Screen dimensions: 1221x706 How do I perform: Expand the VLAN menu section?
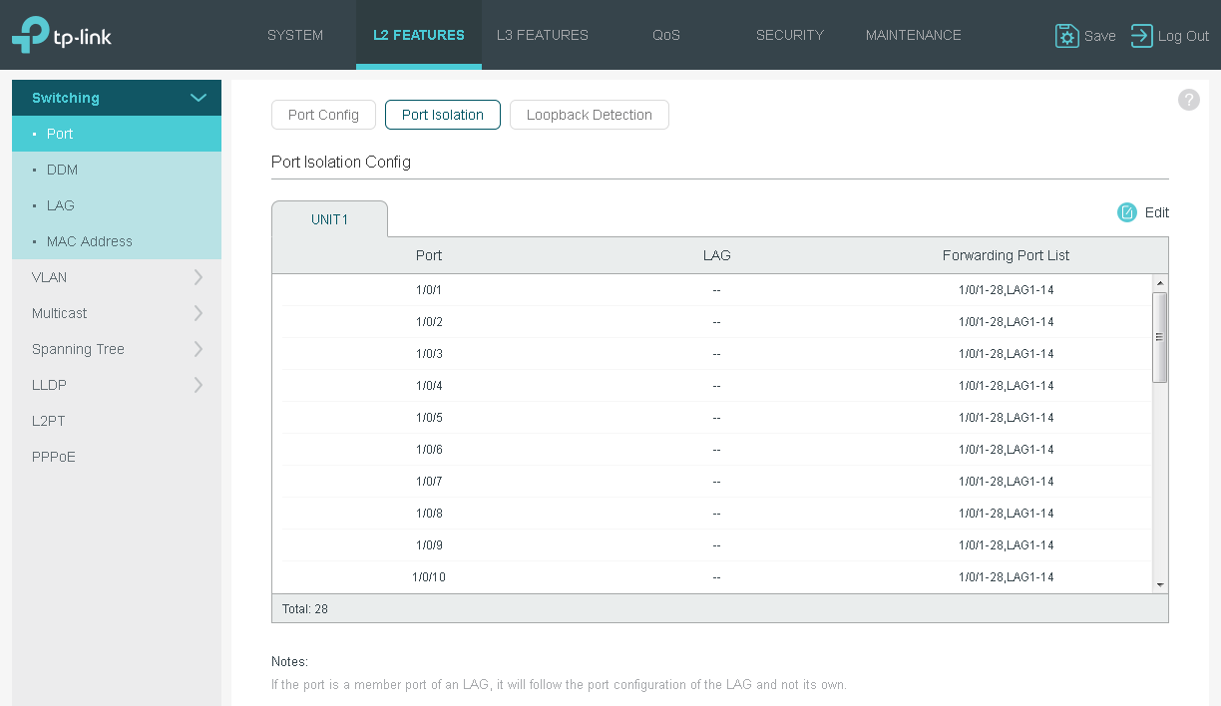coord(198,277)
